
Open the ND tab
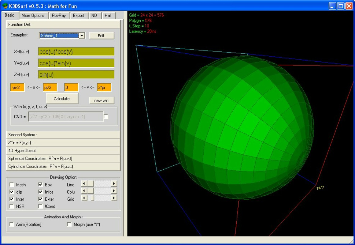pos(94,15)
